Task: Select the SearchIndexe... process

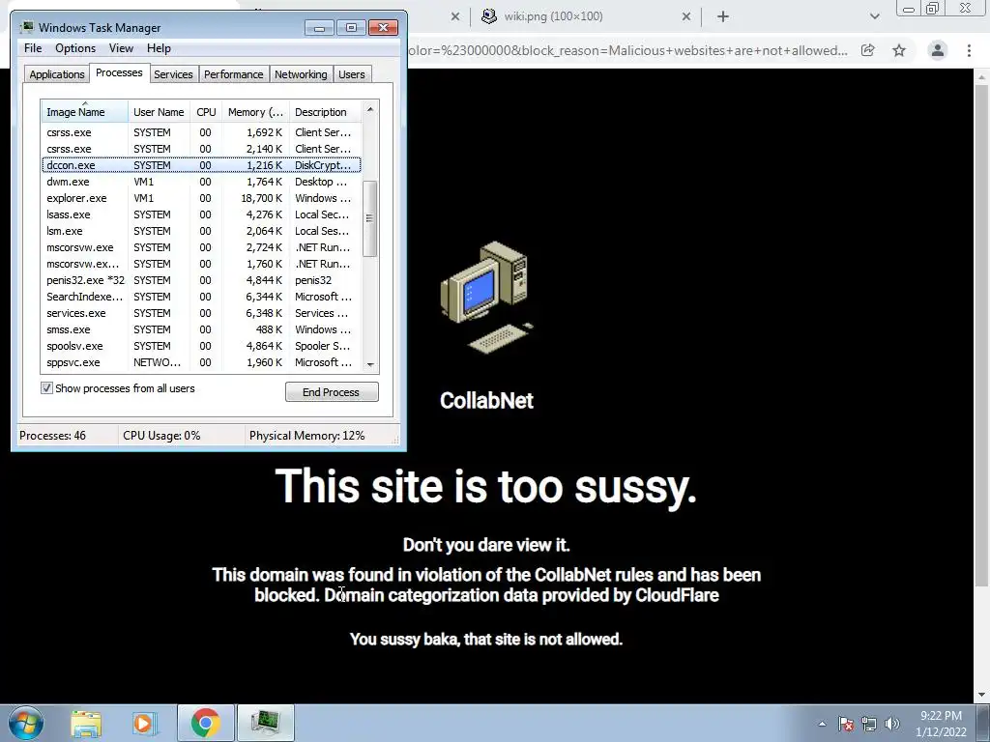Action: [201, 297]
